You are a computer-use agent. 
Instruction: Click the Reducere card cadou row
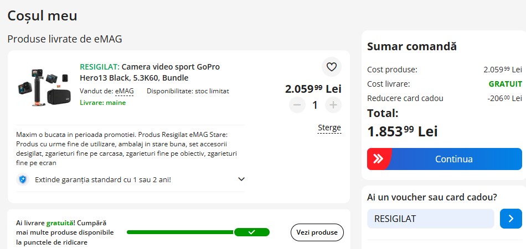[444, 98]
